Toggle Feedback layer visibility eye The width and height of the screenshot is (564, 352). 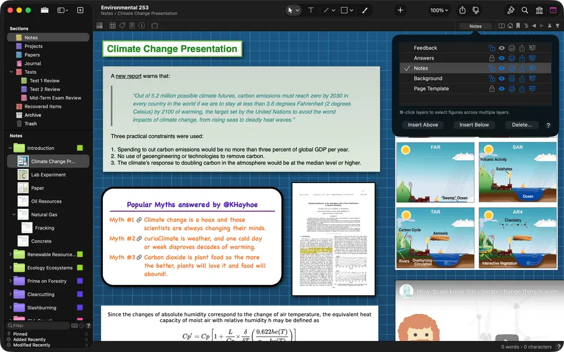pyautogui.click(x=501, y=48)
